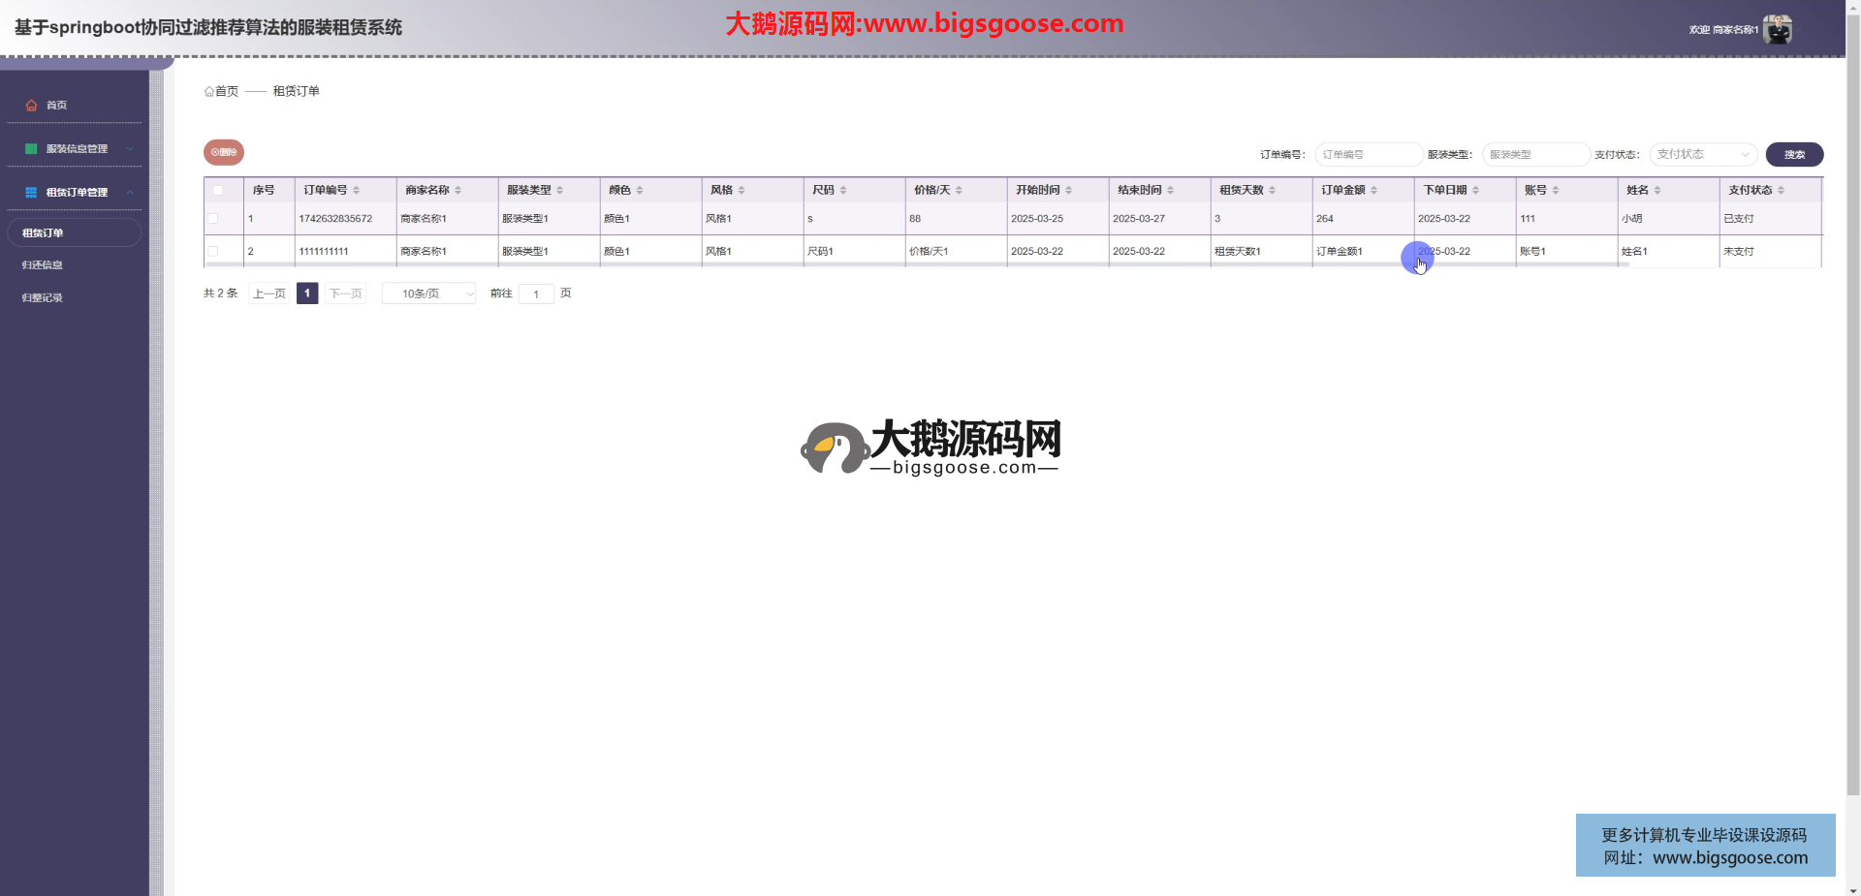Image resolution: width=1861 pixels, height=896 pixels.
Task: Open 归还信息 in the sidebar
Action: [43, 264]
